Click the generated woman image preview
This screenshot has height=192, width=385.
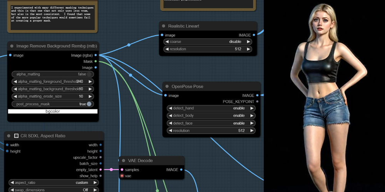[x=324, y=96]
